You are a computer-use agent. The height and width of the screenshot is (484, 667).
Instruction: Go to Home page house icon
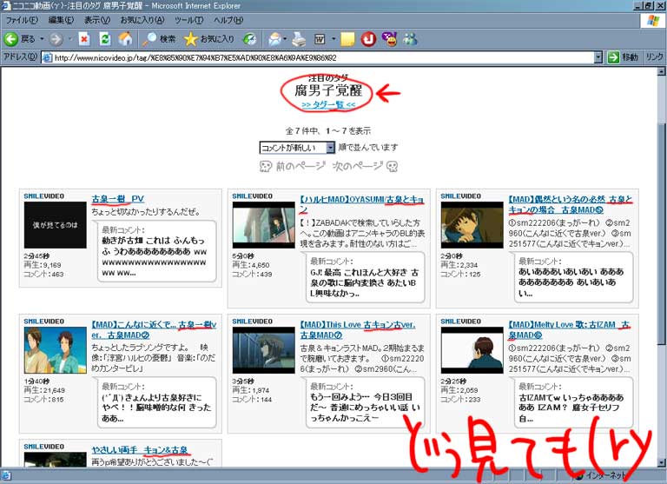(x=125, y=39)
